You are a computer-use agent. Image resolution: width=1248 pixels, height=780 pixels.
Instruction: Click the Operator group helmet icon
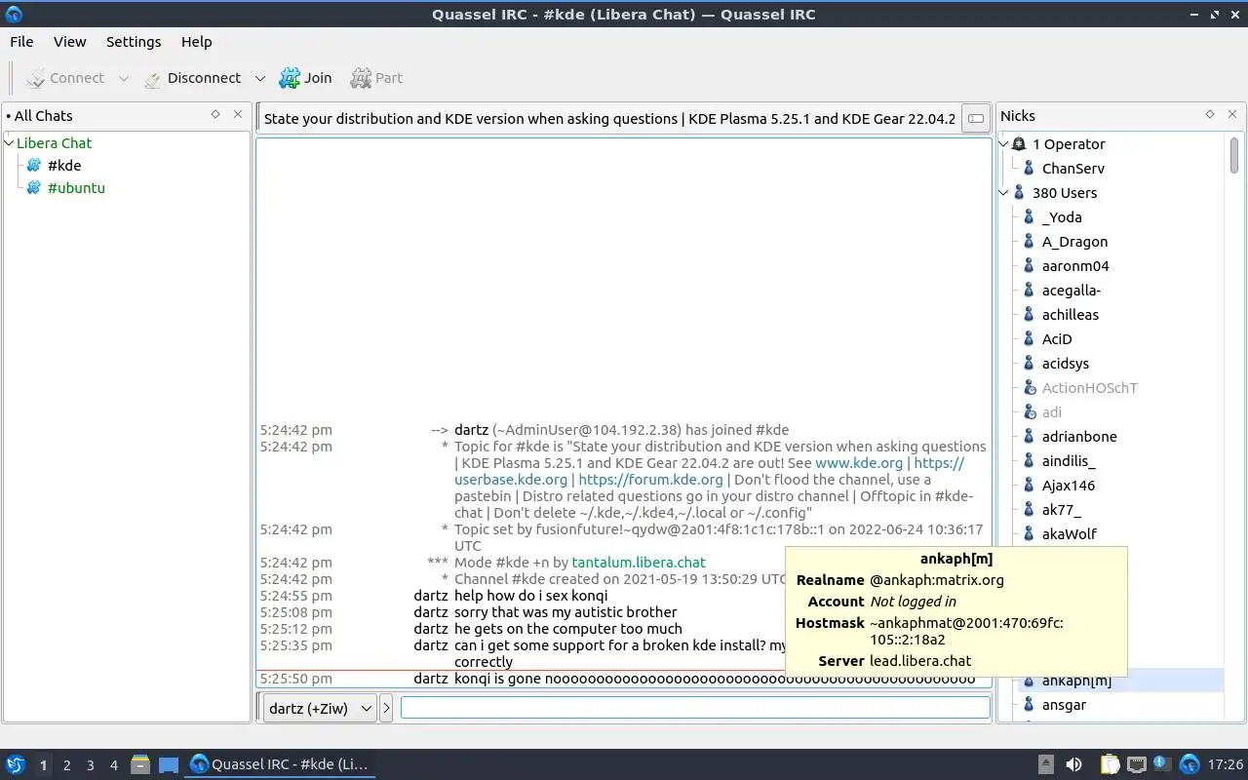1019,144
